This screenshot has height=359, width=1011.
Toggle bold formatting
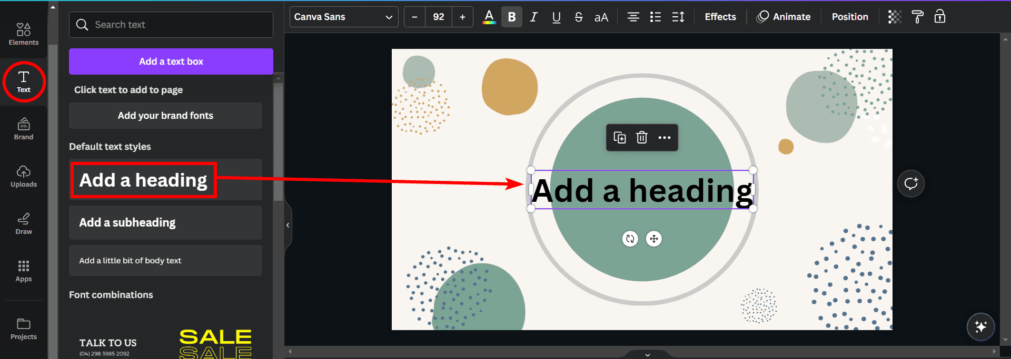pyautogui.click(x=511, y=17)
